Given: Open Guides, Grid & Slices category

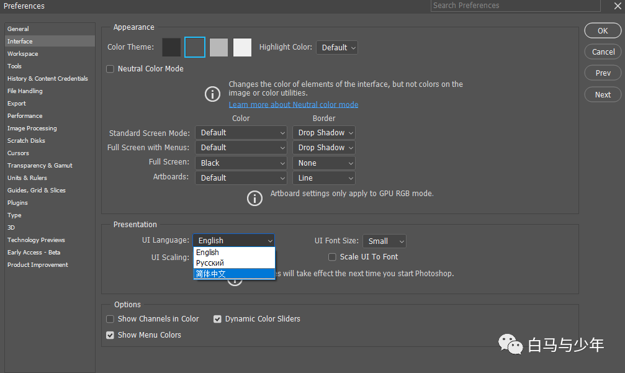Looking at the screenshot, I should click(50, 190).
